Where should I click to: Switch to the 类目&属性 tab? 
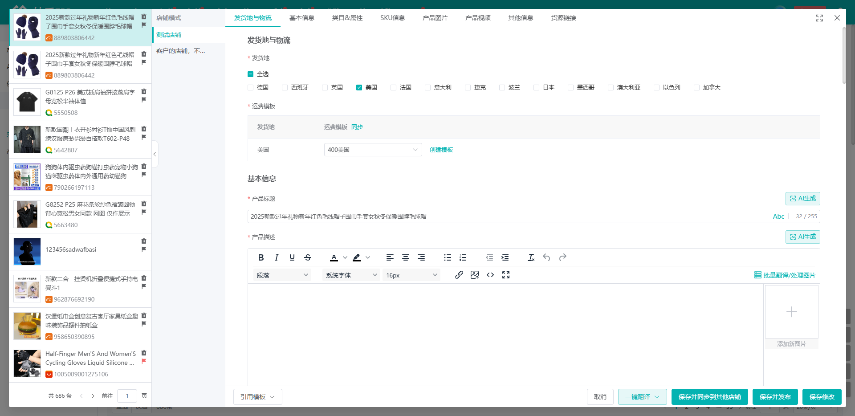point(347,18)
